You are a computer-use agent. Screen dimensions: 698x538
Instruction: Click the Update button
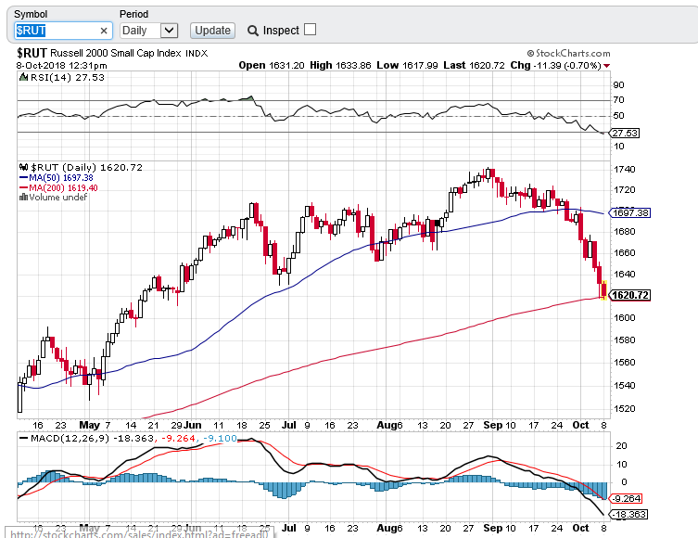point(212,31)
